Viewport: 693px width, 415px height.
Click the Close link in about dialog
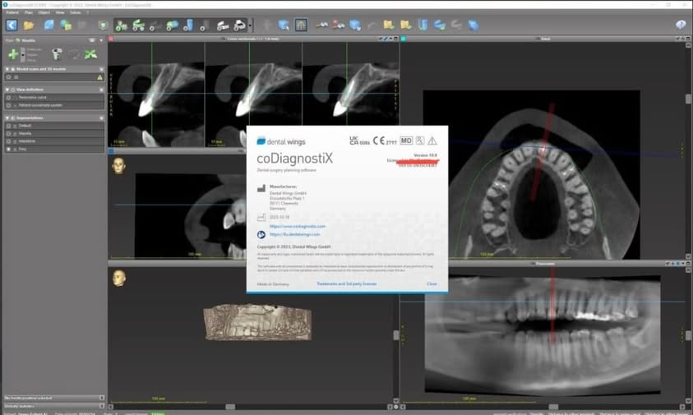(x=432, y=284)
